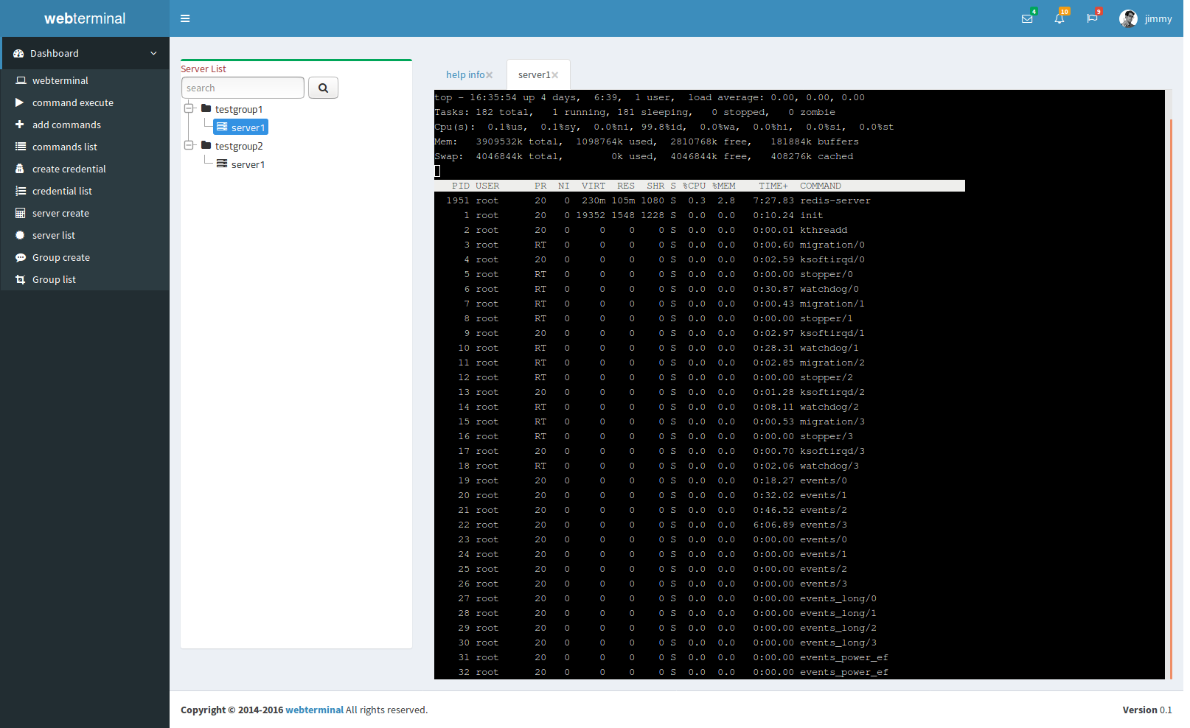Click the Group list crop icon
The image size is (1190, 728).
click(x=21, y=279)
